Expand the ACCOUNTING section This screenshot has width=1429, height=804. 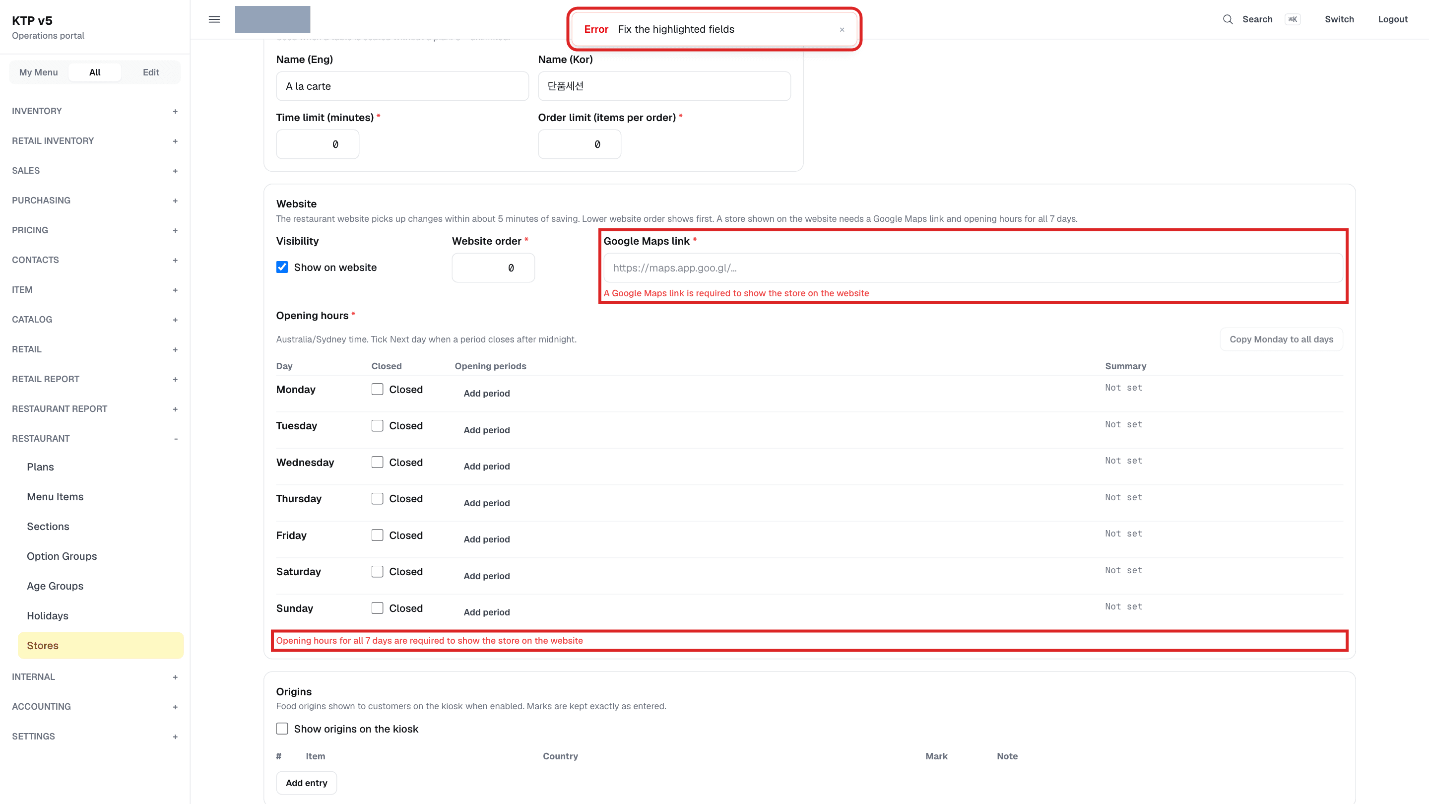[x=95, y=706]
